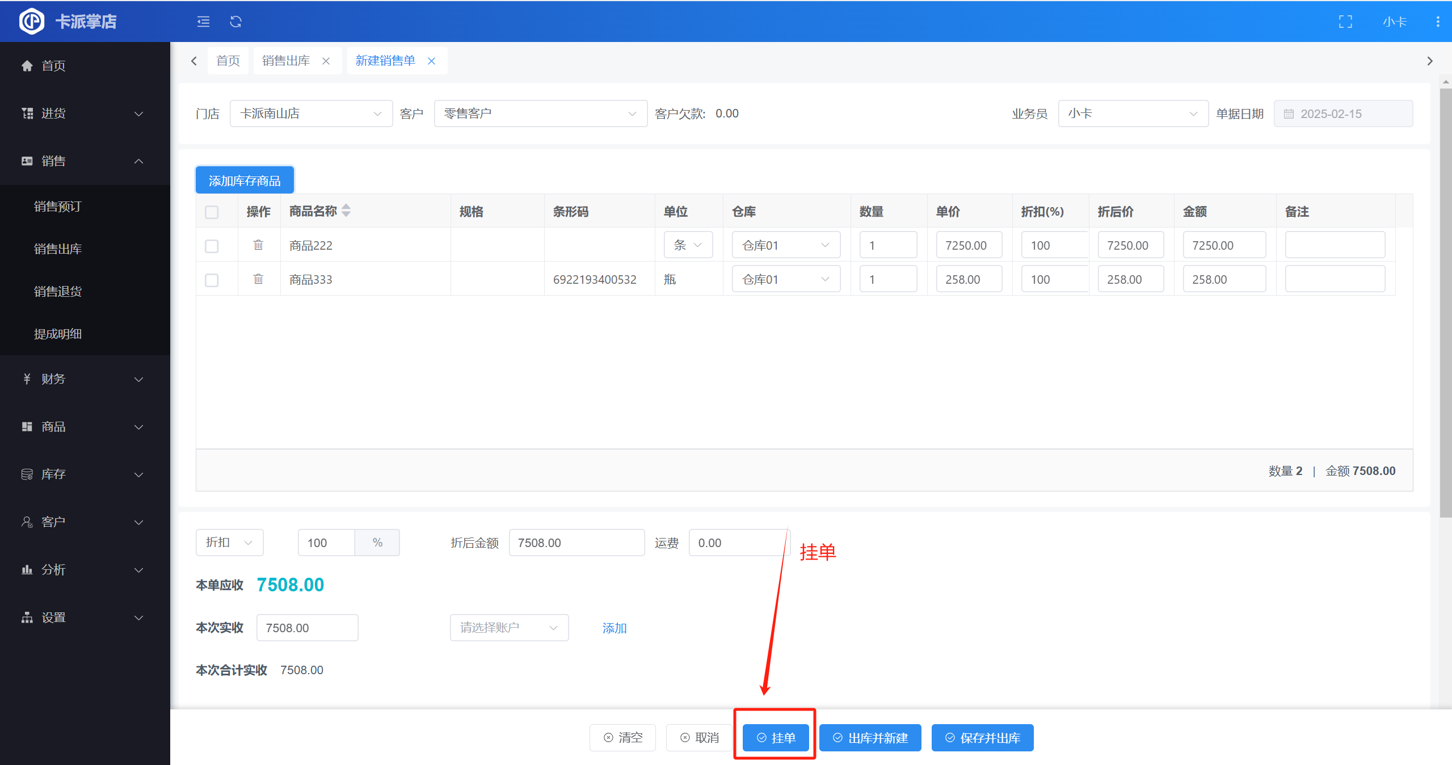Switch to the 销售出库 tab
Image resolution: width=1452 pixels, height=765 pixels.
point(286,61)
